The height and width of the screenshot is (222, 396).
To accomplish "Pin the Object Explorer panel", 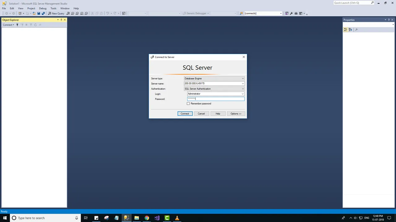I will [61, 20].
